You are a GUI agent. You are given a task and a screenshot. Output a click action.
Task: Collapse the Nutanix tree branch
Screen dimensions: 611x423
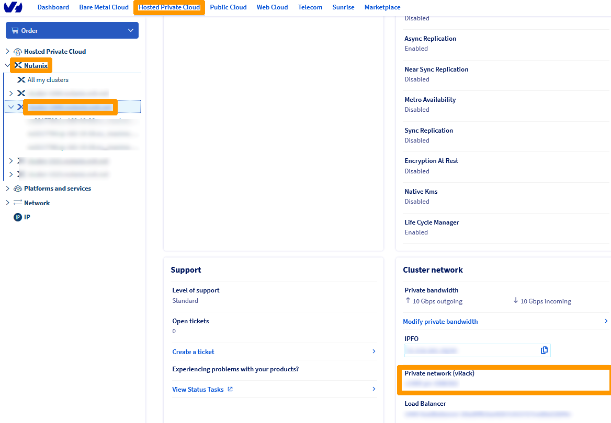click(x=7, y=65)
